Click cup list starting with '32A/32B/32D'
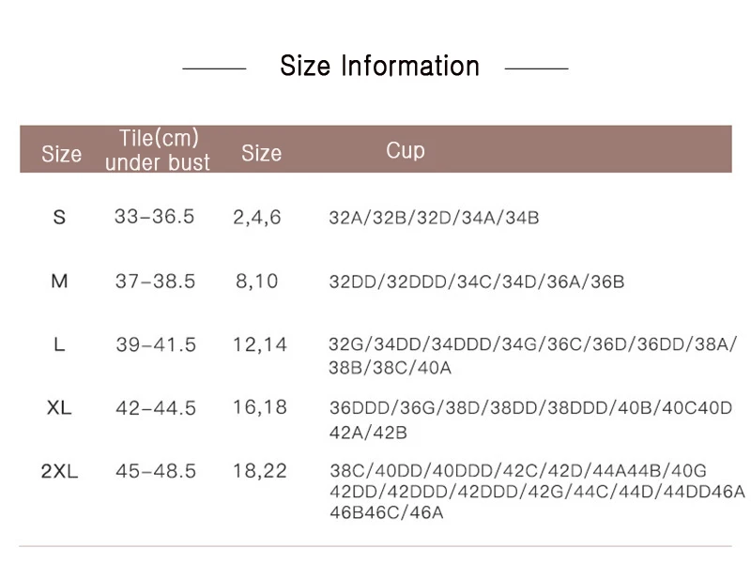The image size is (751, 578). coord(434,219)
